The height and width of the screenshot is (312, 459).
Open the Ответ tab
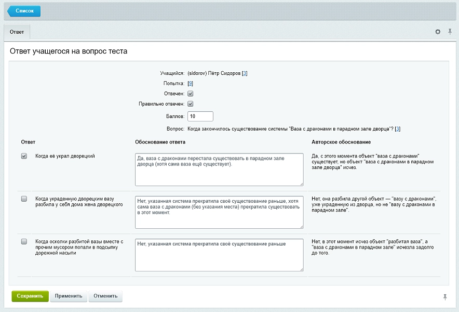pyautogui.click(x=17, y=32)
